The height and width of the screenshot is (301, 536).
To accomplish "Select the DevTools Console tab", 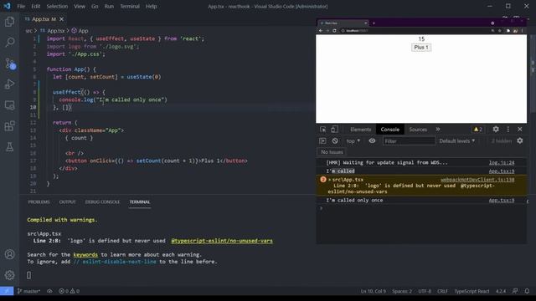I will click(x=389, y=130).
